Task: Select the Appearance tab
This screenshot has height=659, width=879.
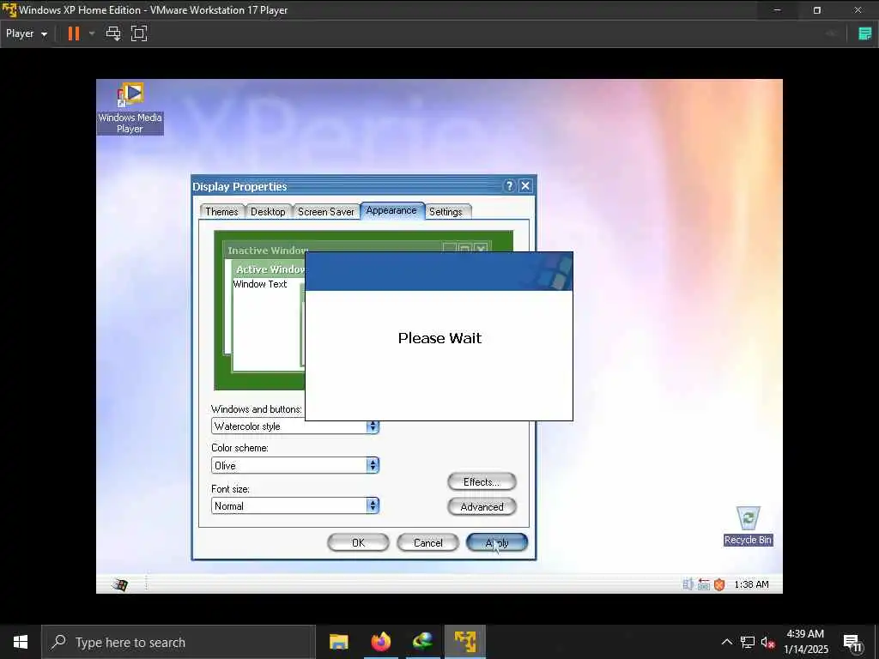Action: [x=391, y=211]
